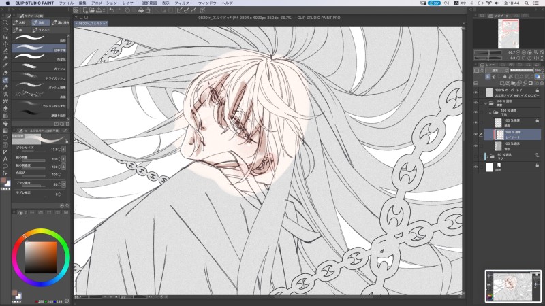Click the Navigator preview thumbnail
The image size is (545, 306).
[x=508, y=33]
